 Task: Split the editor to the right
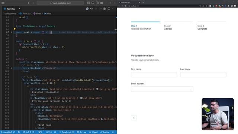point(109,9)
